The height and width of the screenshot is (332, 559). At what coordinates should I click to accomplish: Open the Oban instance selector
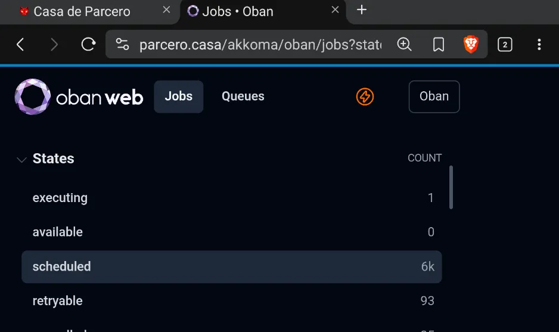tap(434, 97)
